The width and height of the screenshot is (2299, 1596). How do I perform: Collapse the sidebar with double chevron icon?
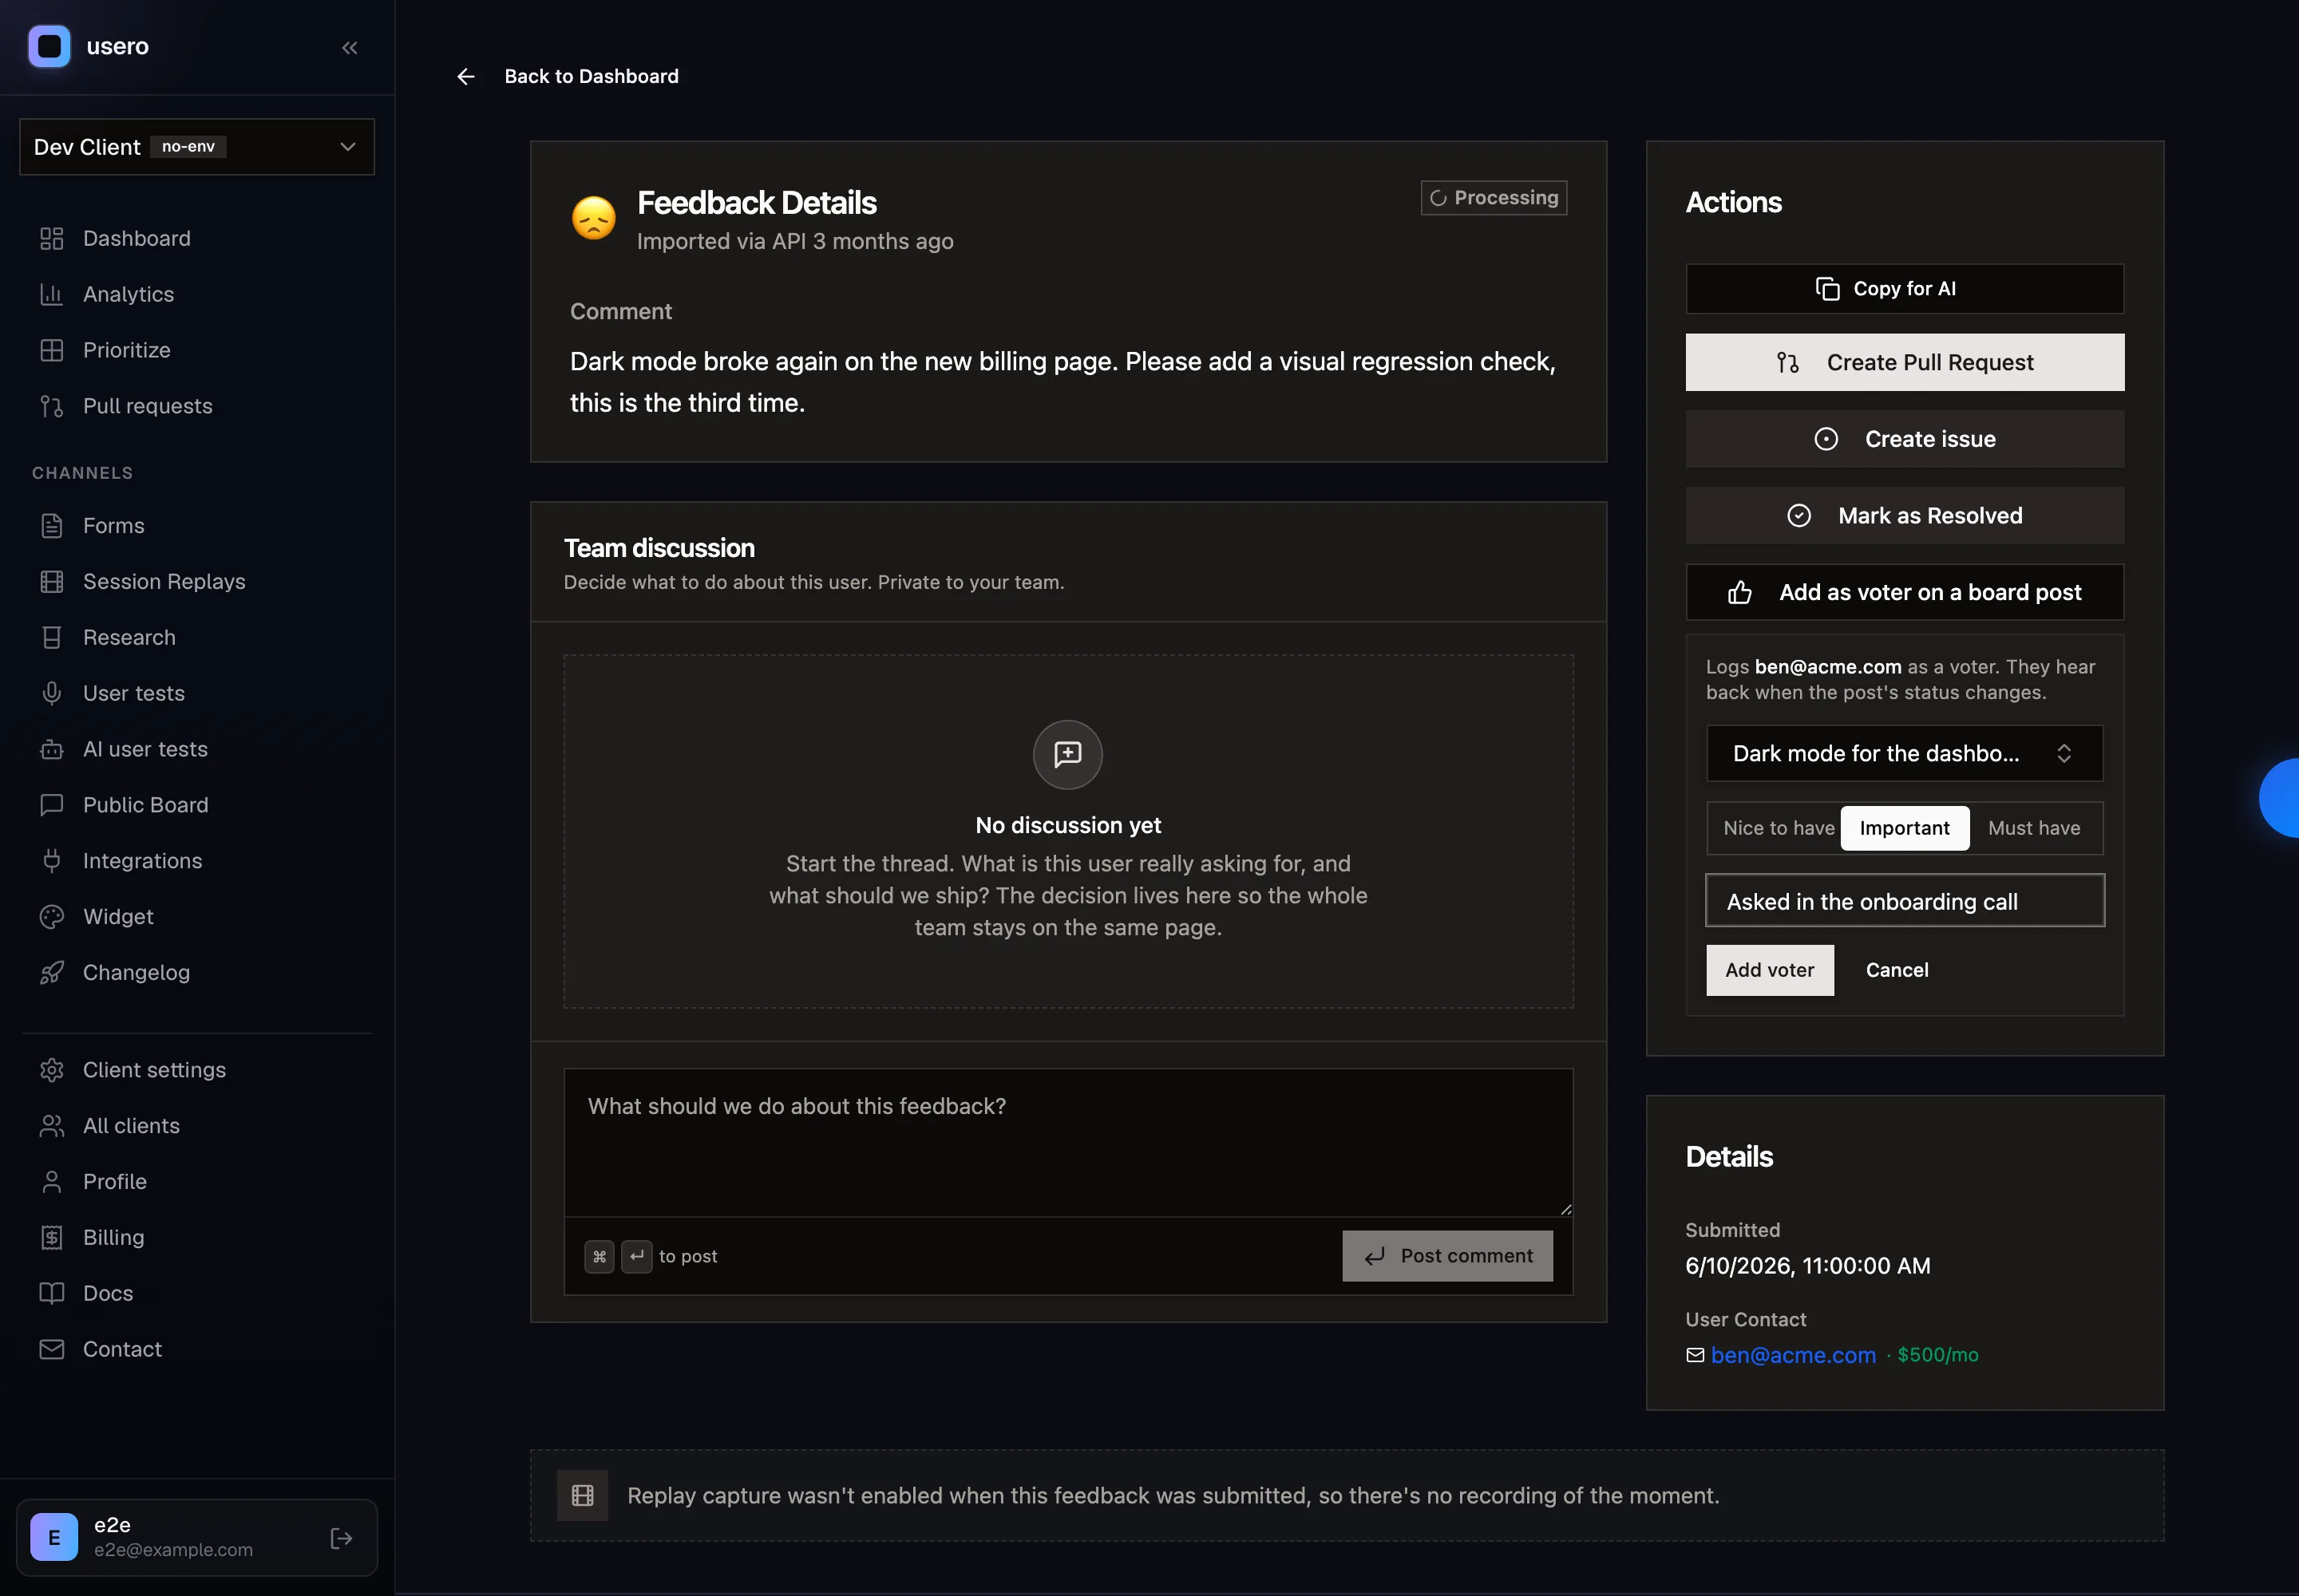[x=349, y=47]
